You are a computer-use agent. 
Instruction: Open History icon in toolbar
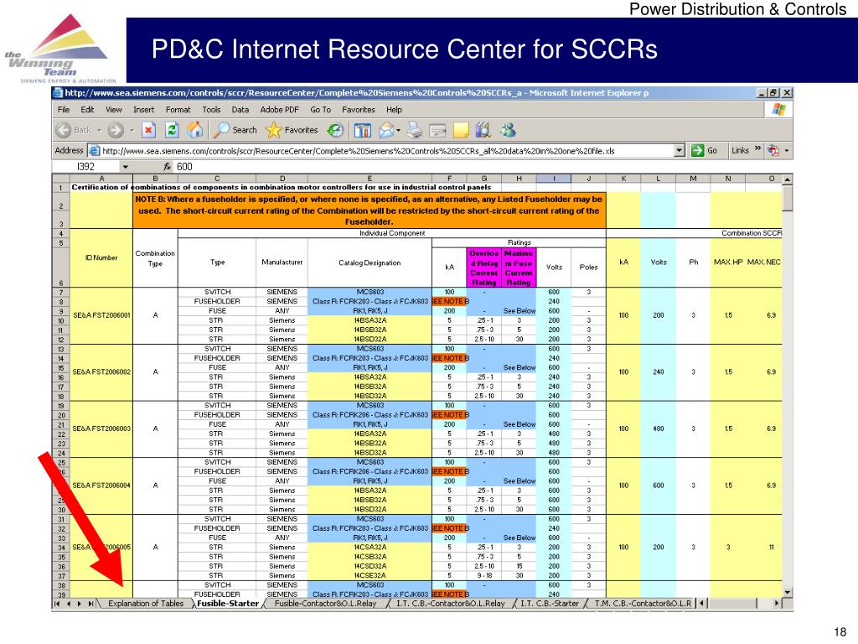click(x=335, y=130)
